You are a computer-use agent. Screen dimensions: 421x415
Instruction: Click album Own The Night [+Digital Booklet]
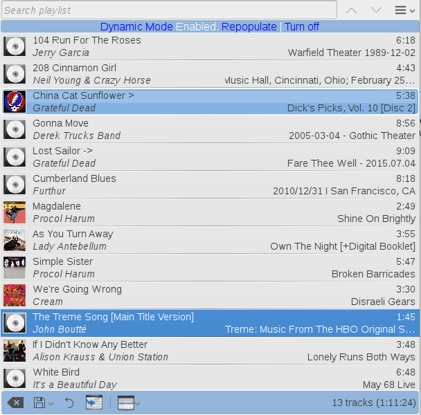click(x=343, y=246)
